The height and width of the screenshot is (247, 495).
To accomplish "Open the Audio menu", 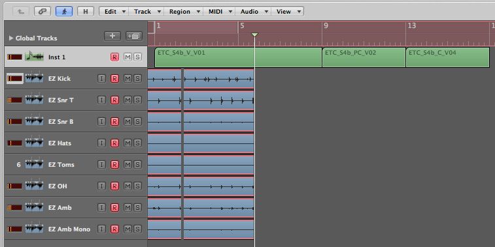I will 253,12.
